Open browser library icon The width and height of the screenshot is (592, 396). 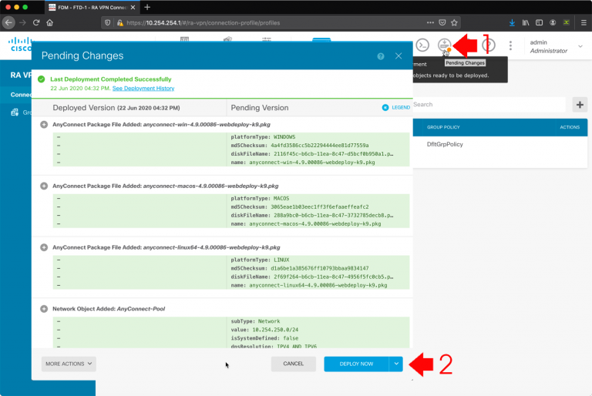(526, 22)
